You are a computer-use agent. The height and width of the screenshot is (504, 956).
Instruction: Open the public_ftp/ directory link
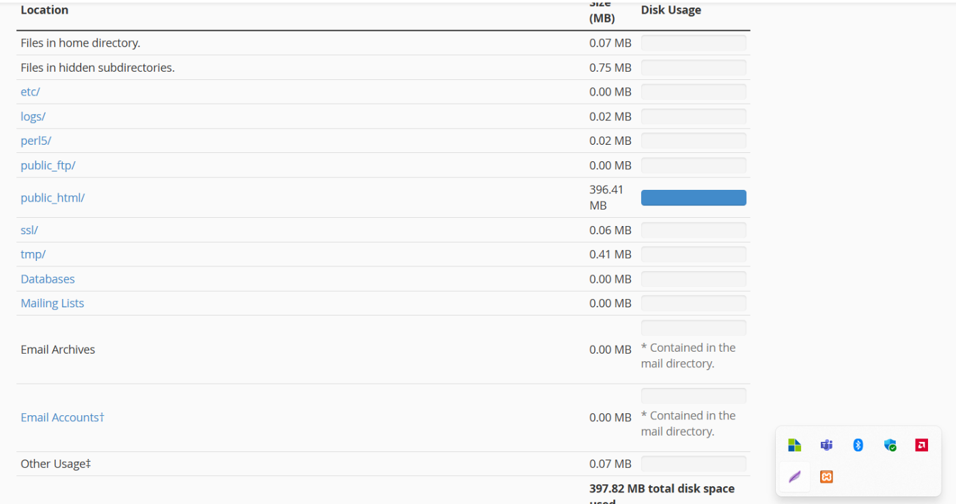[x=48, y=165]
